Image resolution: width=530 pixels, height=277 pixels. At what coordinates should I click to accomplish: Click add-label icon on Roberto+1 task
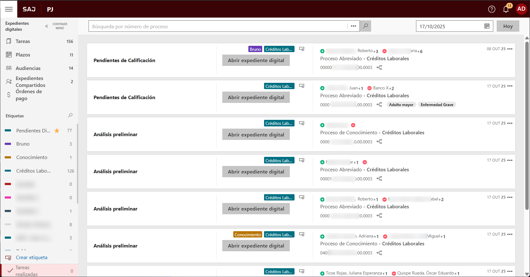click(302, 197)
